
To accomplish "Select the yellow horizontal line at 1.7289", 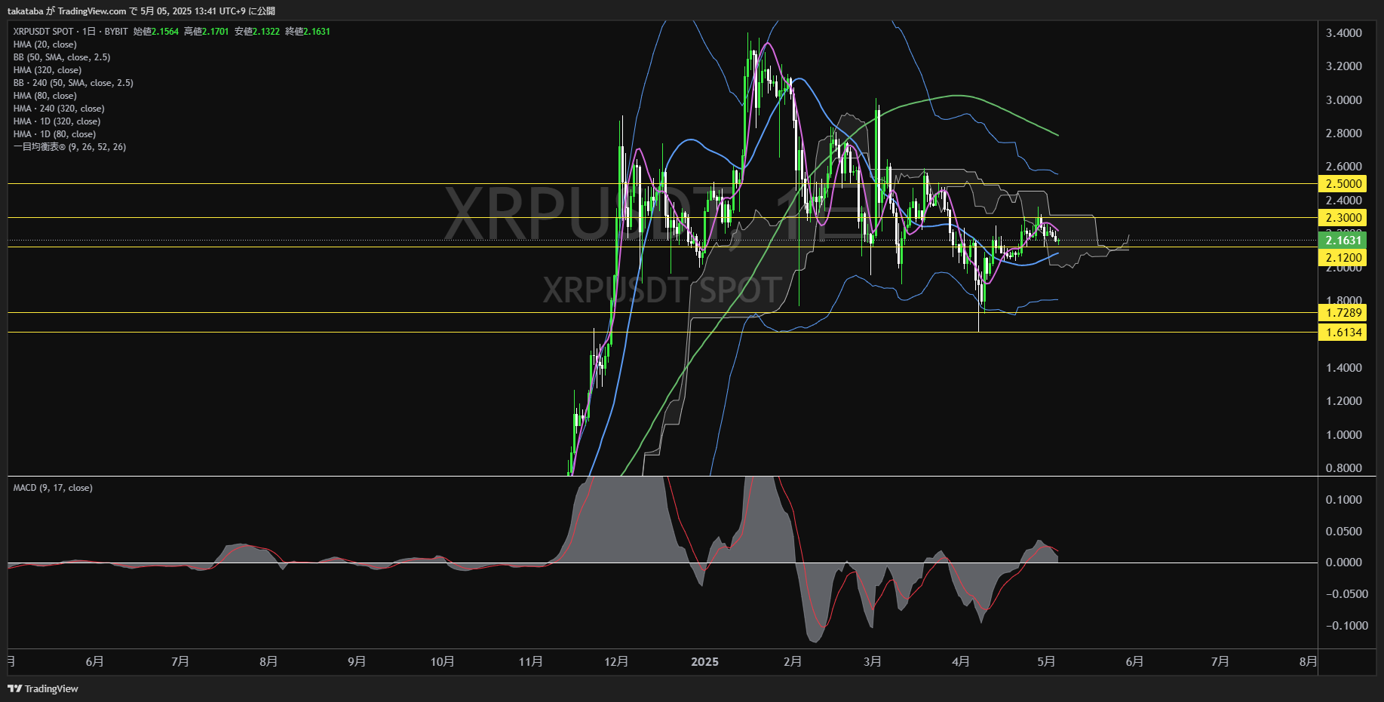I will click(662, 312).
